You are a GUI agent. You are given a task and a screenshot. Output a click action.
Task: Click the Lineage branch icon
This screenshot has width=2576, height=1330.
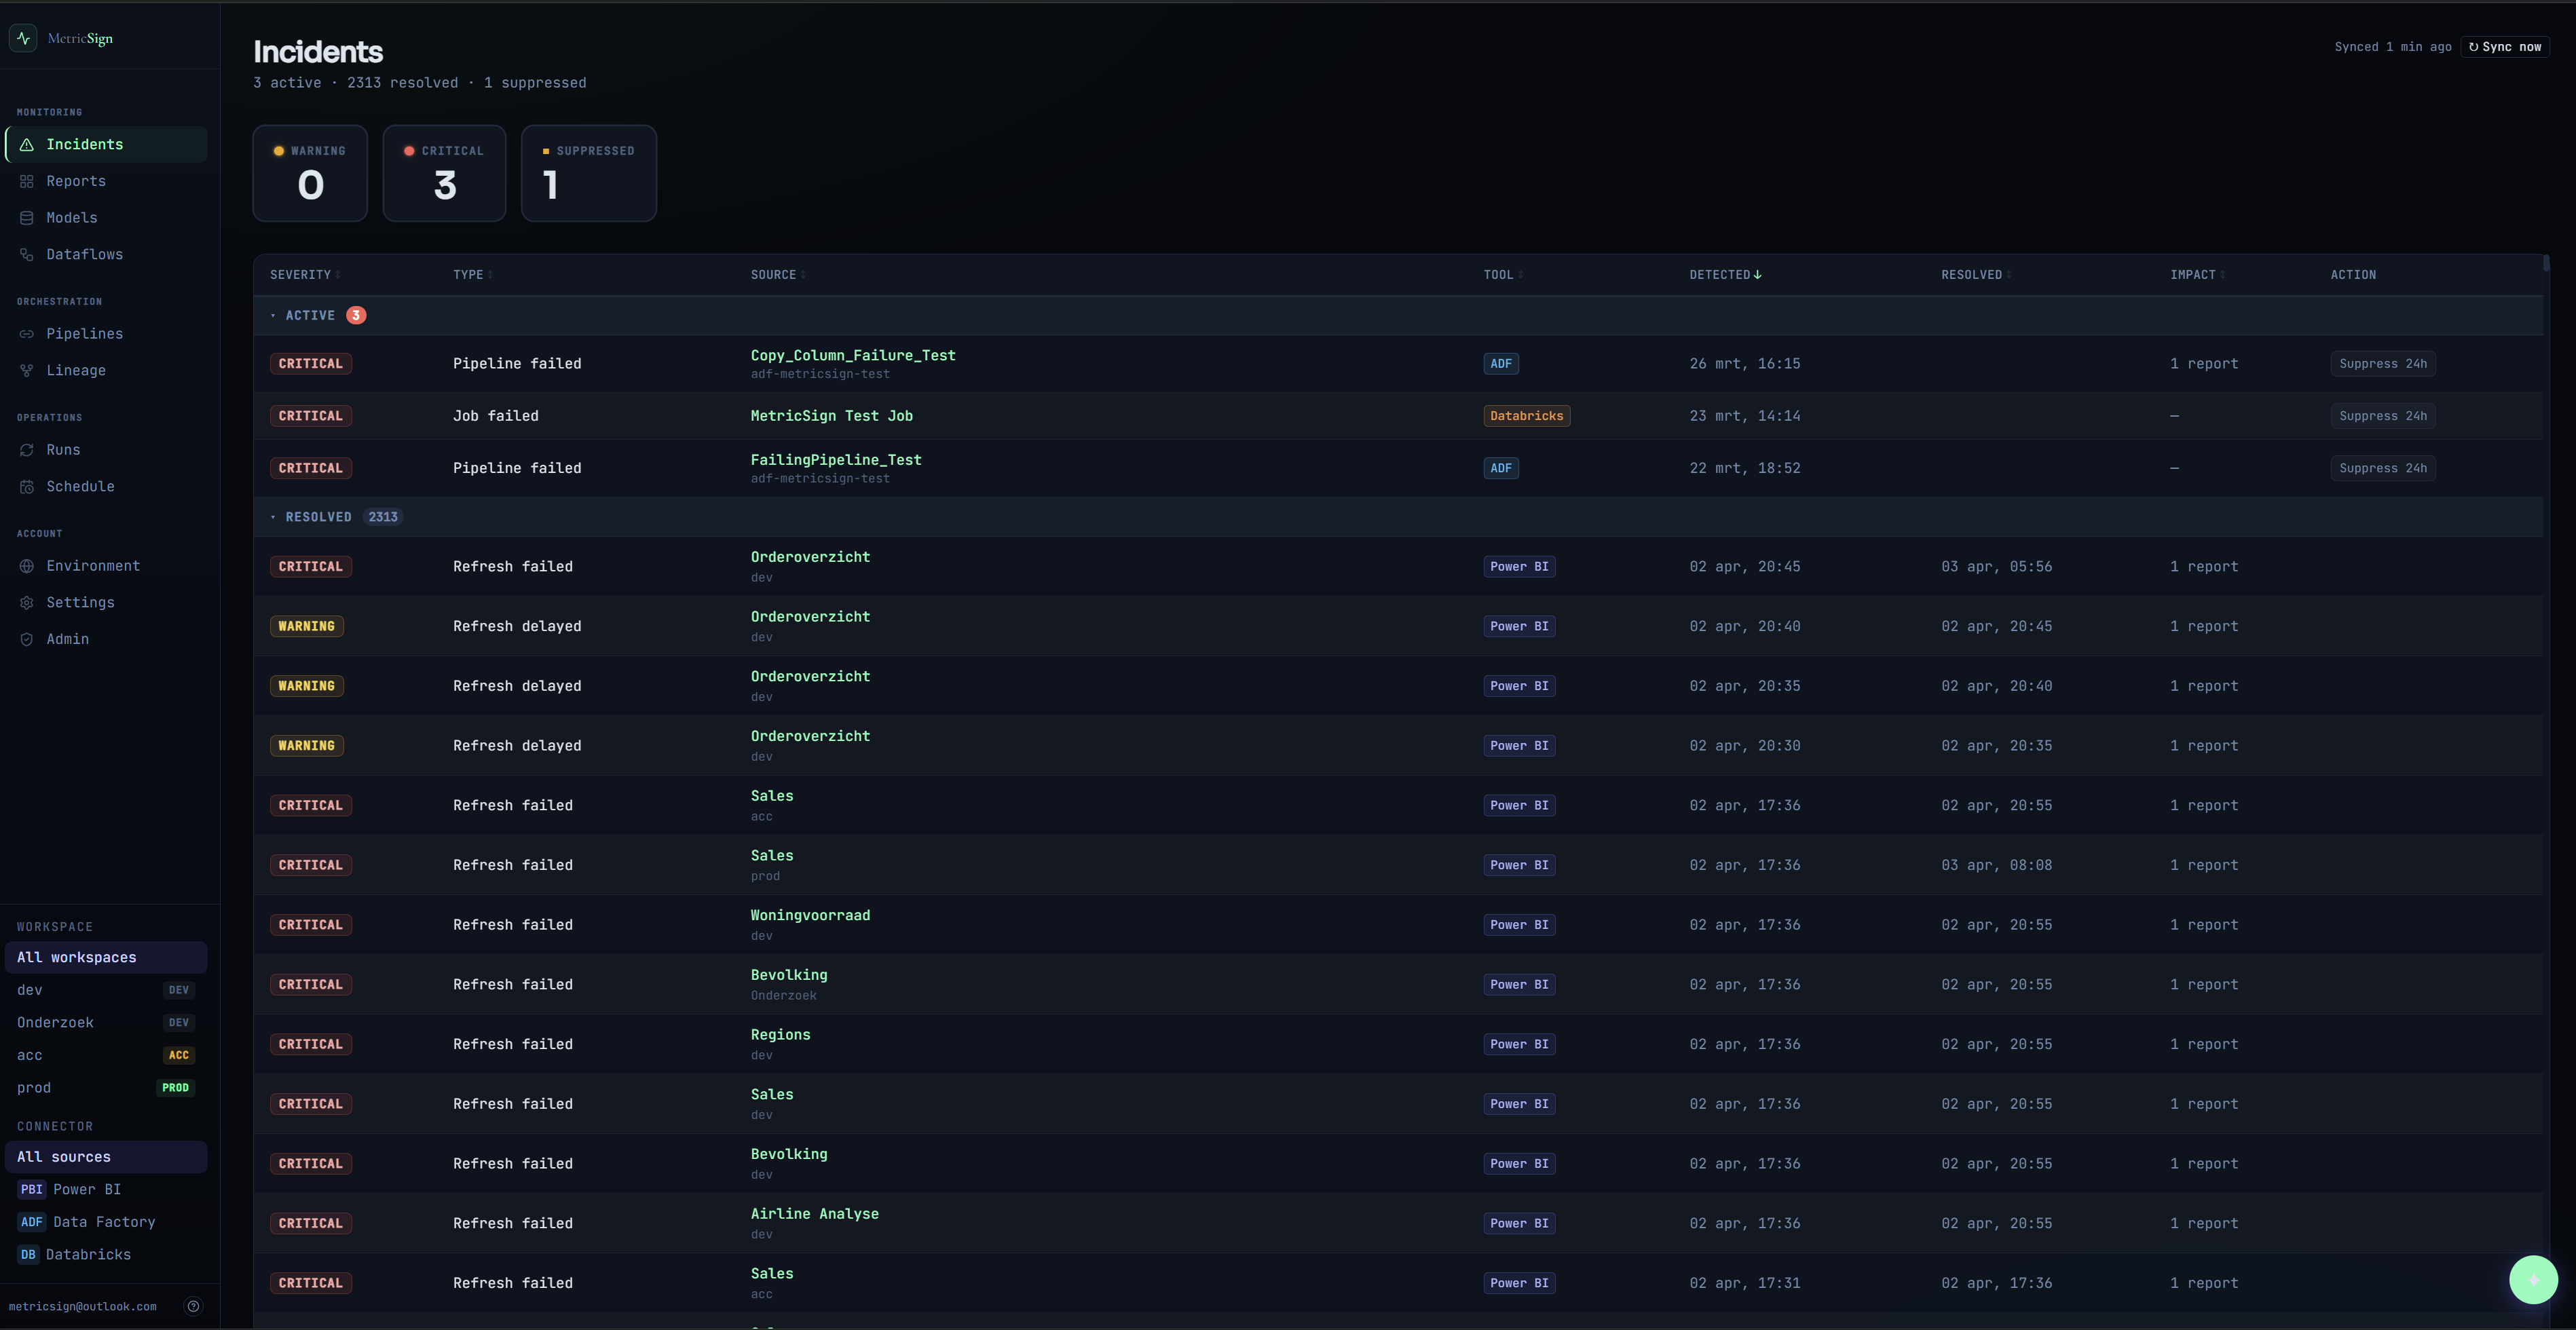point(27,371)
